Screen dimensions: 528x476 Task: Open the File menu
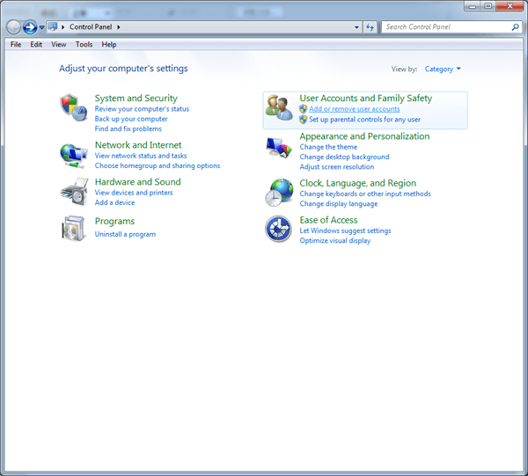click(16, 45)
